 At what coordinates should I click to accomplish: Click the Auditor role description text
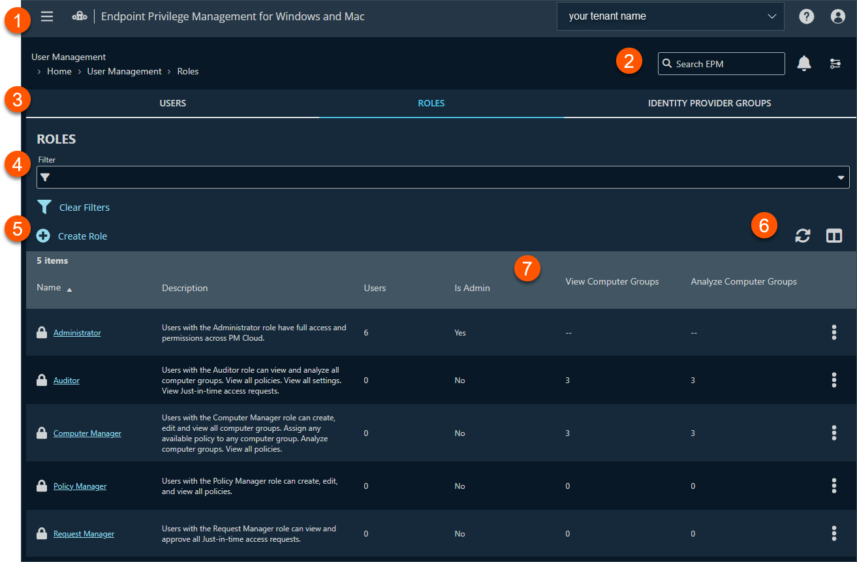tap(252, 381)
